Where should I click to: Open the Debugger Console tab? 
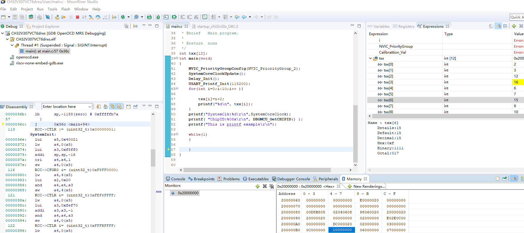tap(291, 179)
